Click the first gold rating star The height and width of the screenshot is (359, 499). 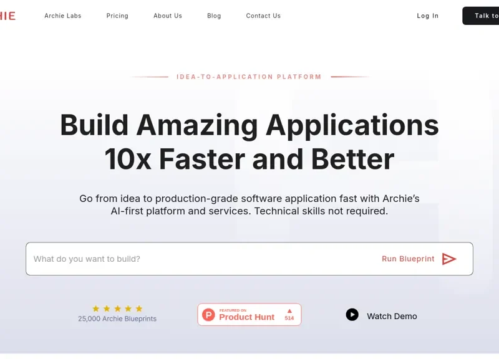(x=96, y=309)
